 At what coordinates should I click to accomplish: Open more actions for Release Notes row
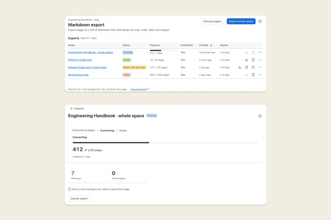pyautogui.click(x=260, y=67)
